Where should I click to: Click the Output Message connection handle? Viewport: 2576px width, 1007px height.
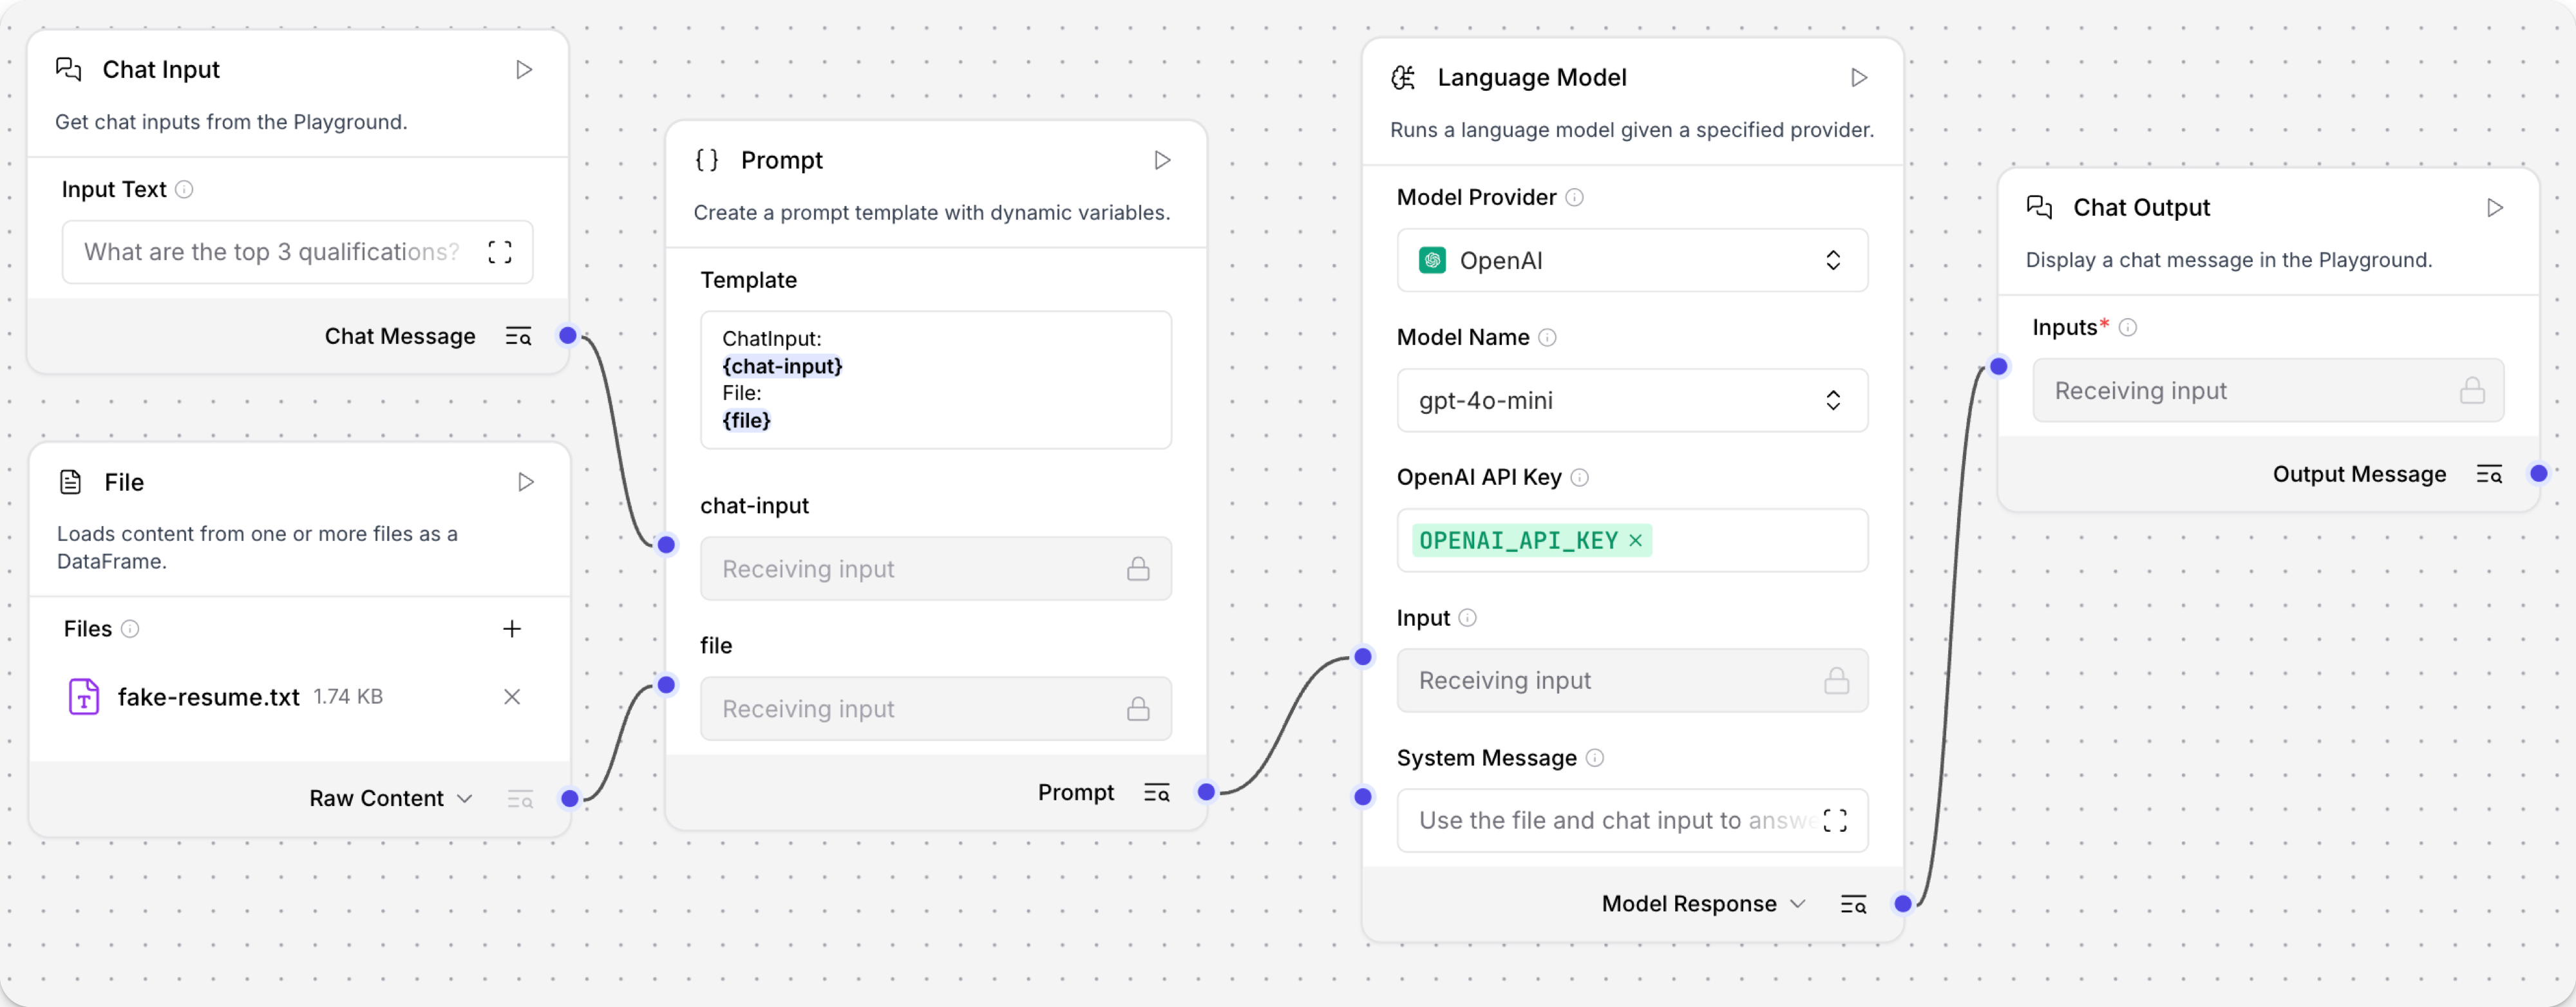click(2538, 474)
